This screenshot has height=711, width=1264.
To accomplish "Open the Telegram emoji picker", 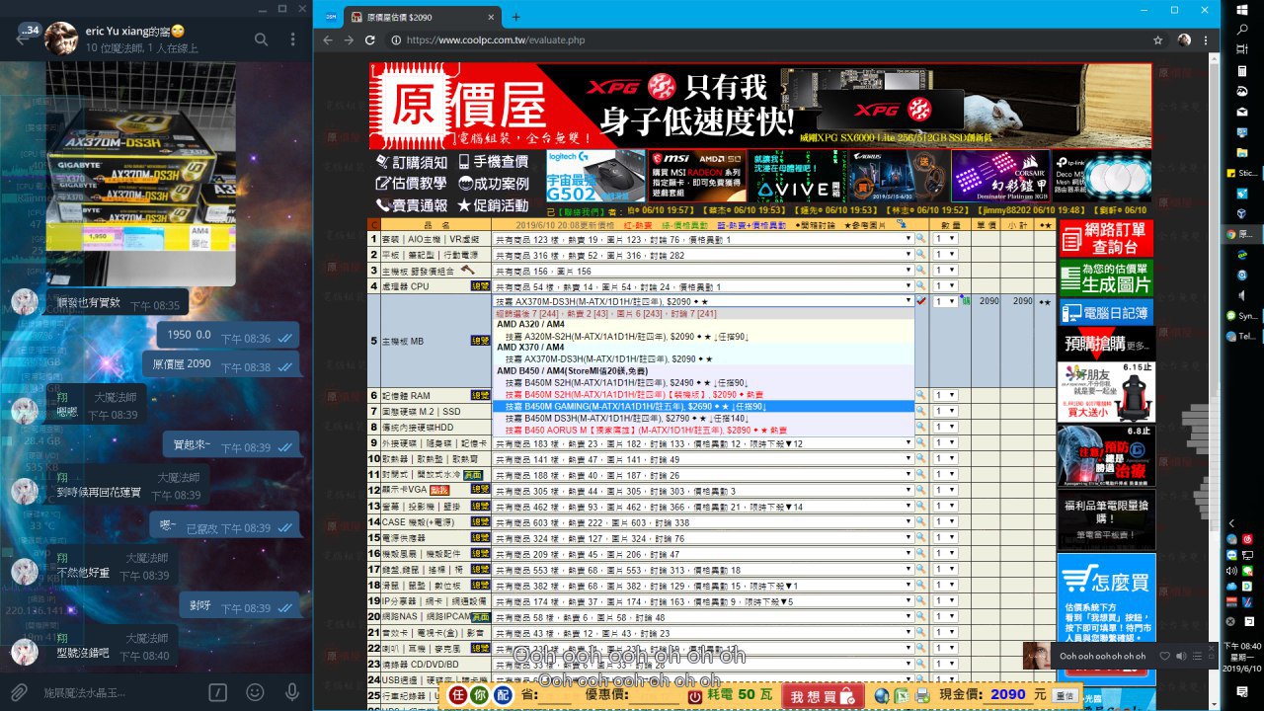I will (256, 692).
